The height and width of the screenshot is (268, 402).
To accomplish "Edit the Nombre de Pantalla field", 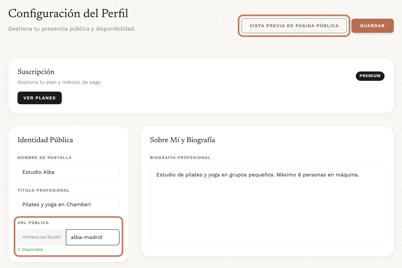I will 68,172.
